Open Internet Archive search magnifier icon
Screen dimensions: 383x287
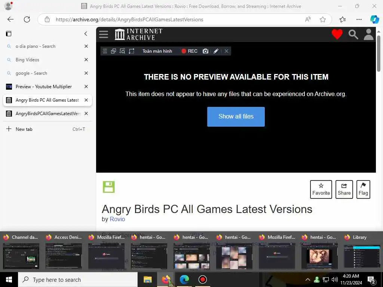tap(353, 34)
